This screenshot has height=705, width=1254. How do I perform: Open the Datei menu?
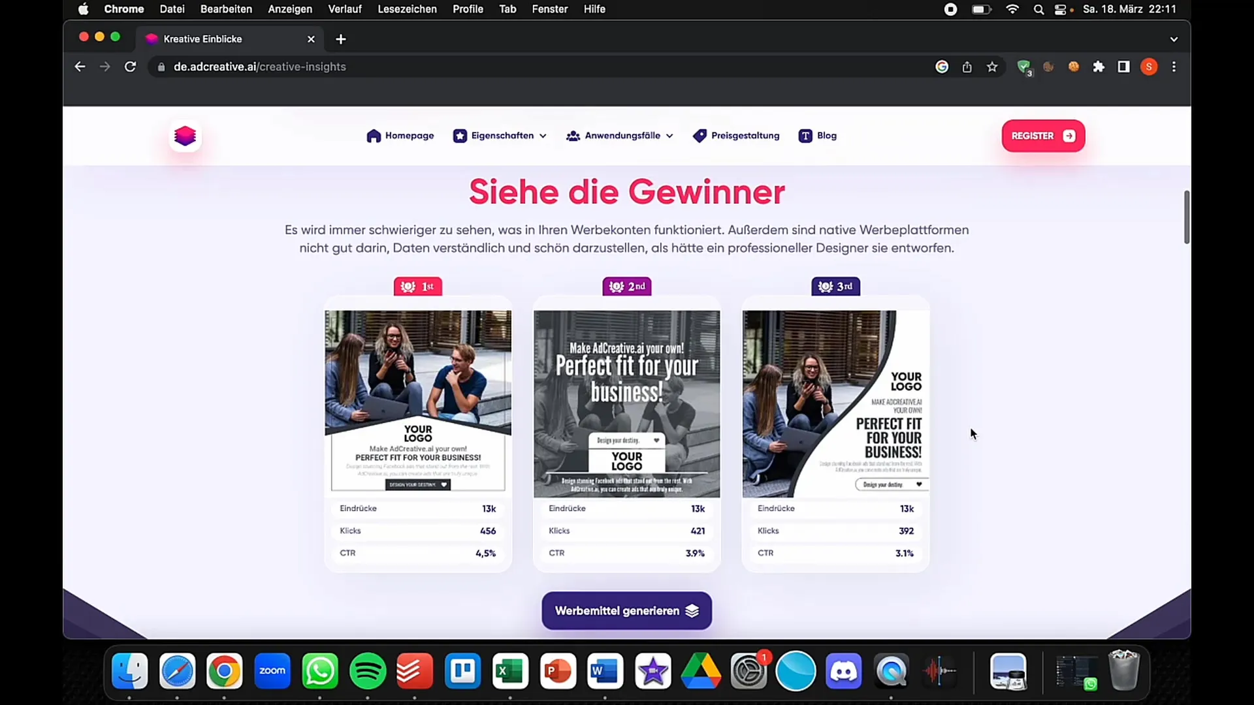[172, 9]
